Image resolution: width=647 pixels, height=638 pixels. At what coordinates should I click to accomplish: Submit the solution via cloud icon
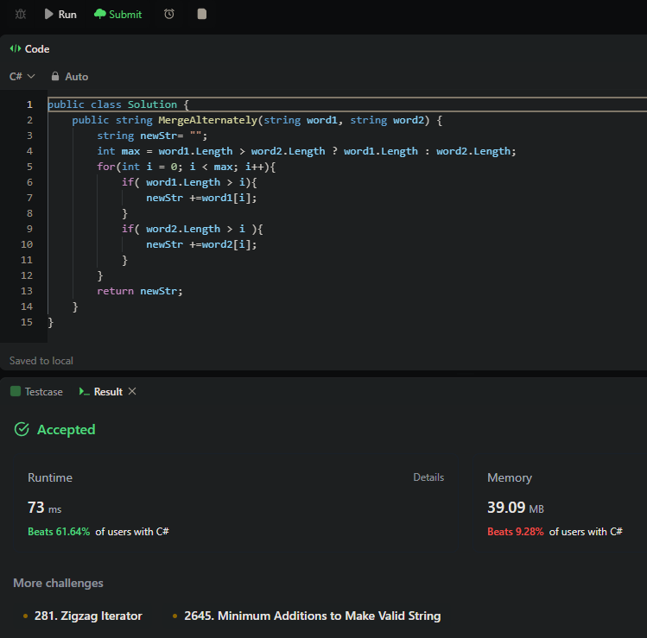pyautogui.click(x=100, y=15)
